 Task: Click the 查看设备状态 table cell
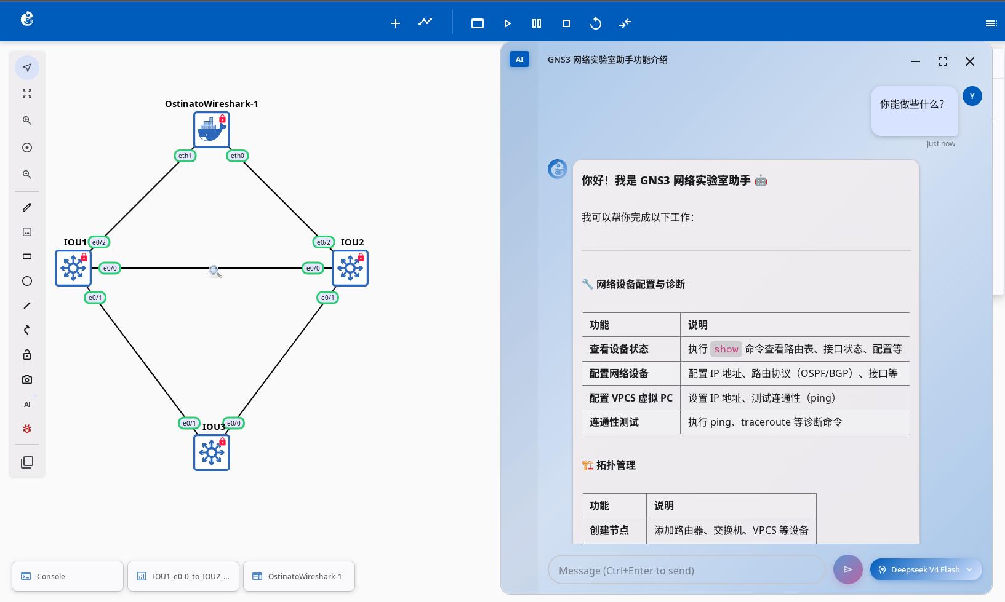(x=631, y=349)
